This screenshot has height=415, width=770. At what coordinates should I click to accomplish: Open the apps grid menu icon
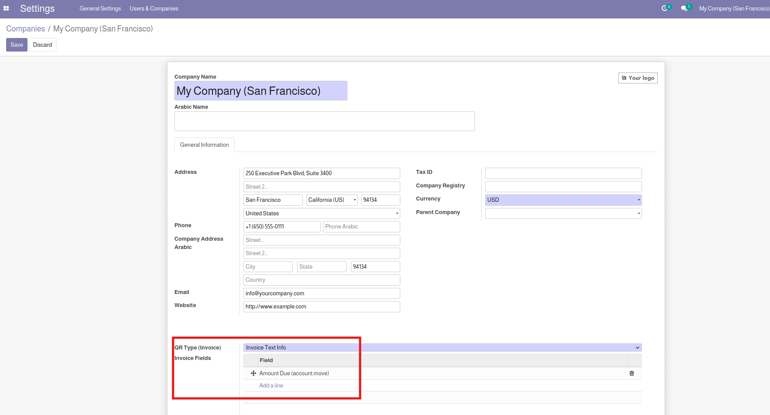pos(6,8)
